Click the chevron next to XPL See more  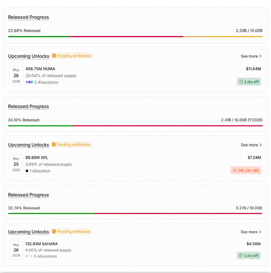click(x=261, y=145)
